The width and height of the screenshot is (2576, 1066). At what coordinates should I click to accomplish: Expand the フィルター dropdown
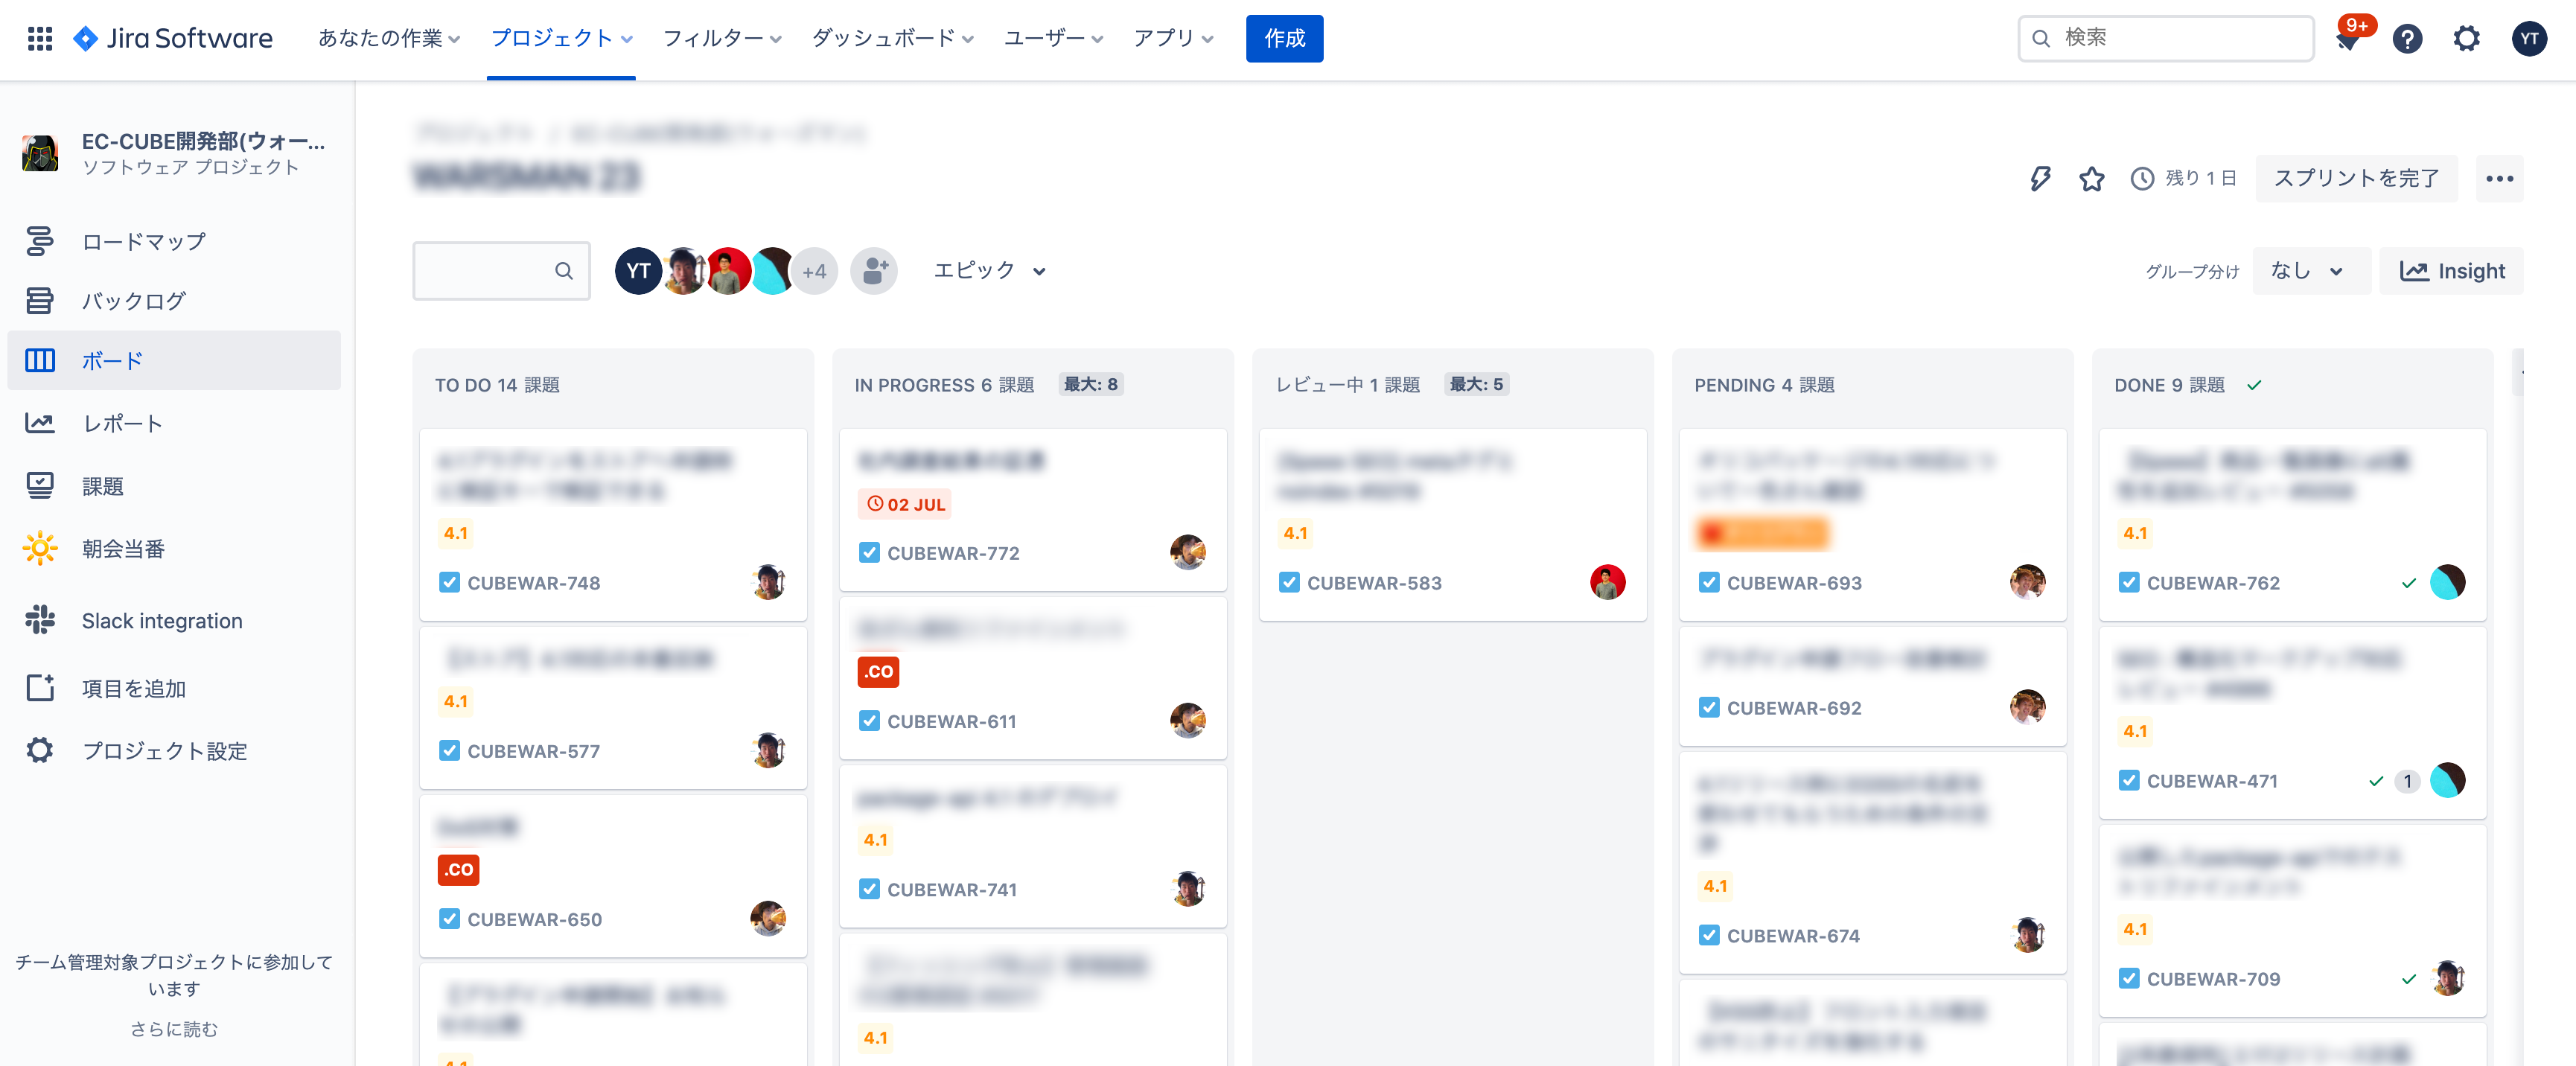tap(722, 39)
